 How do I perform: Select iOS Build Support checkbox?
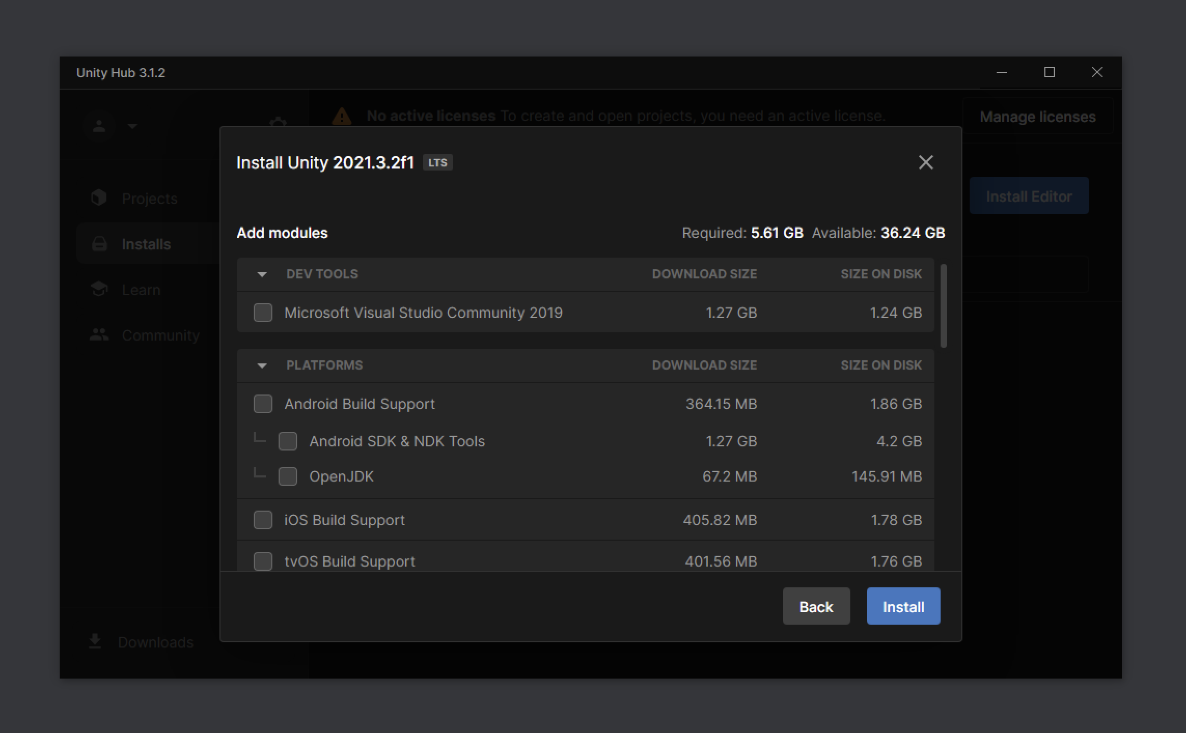263,520
